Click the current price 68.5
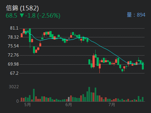Image resolution: width=151 pixels, height=113 pixels. pos(11,15)
